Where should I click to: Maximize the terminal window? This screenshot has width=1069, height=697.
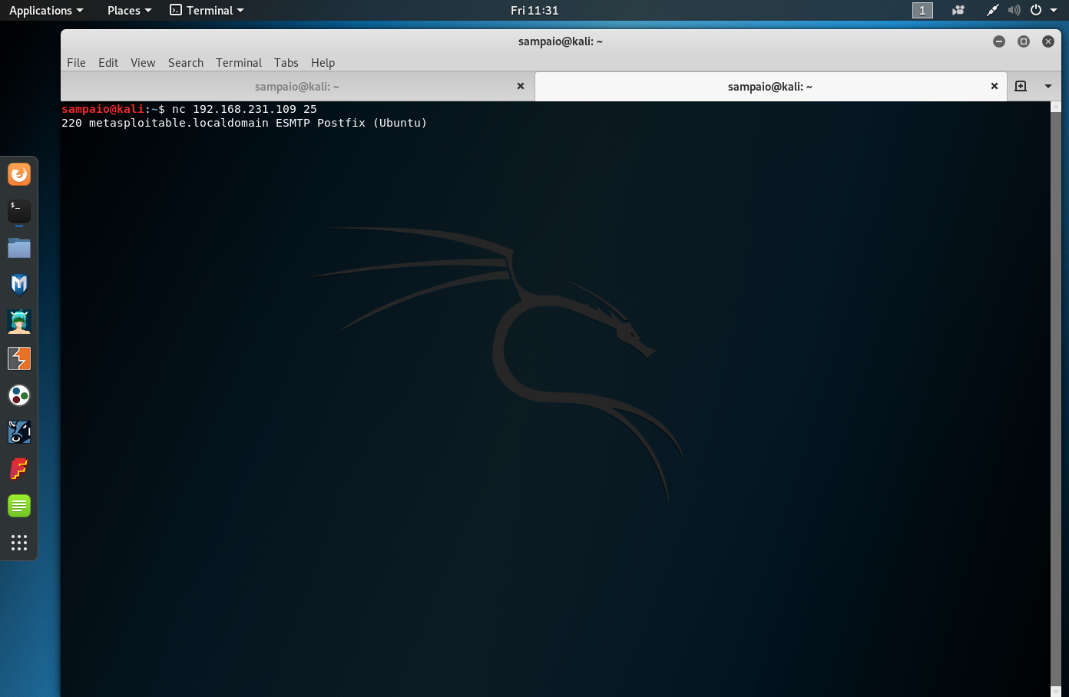pos(1024,41)
